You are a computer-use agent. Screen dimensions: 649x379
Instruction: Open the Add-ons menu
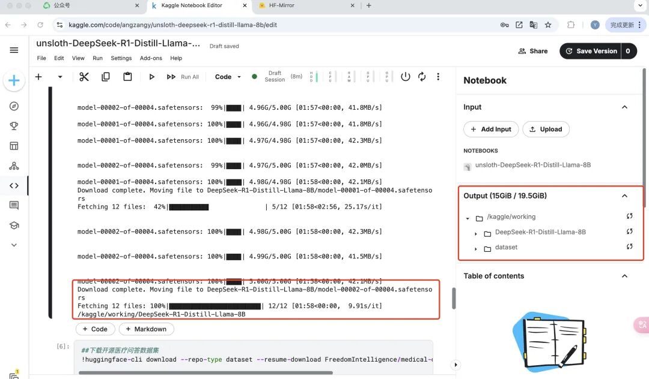pos(151,58)
